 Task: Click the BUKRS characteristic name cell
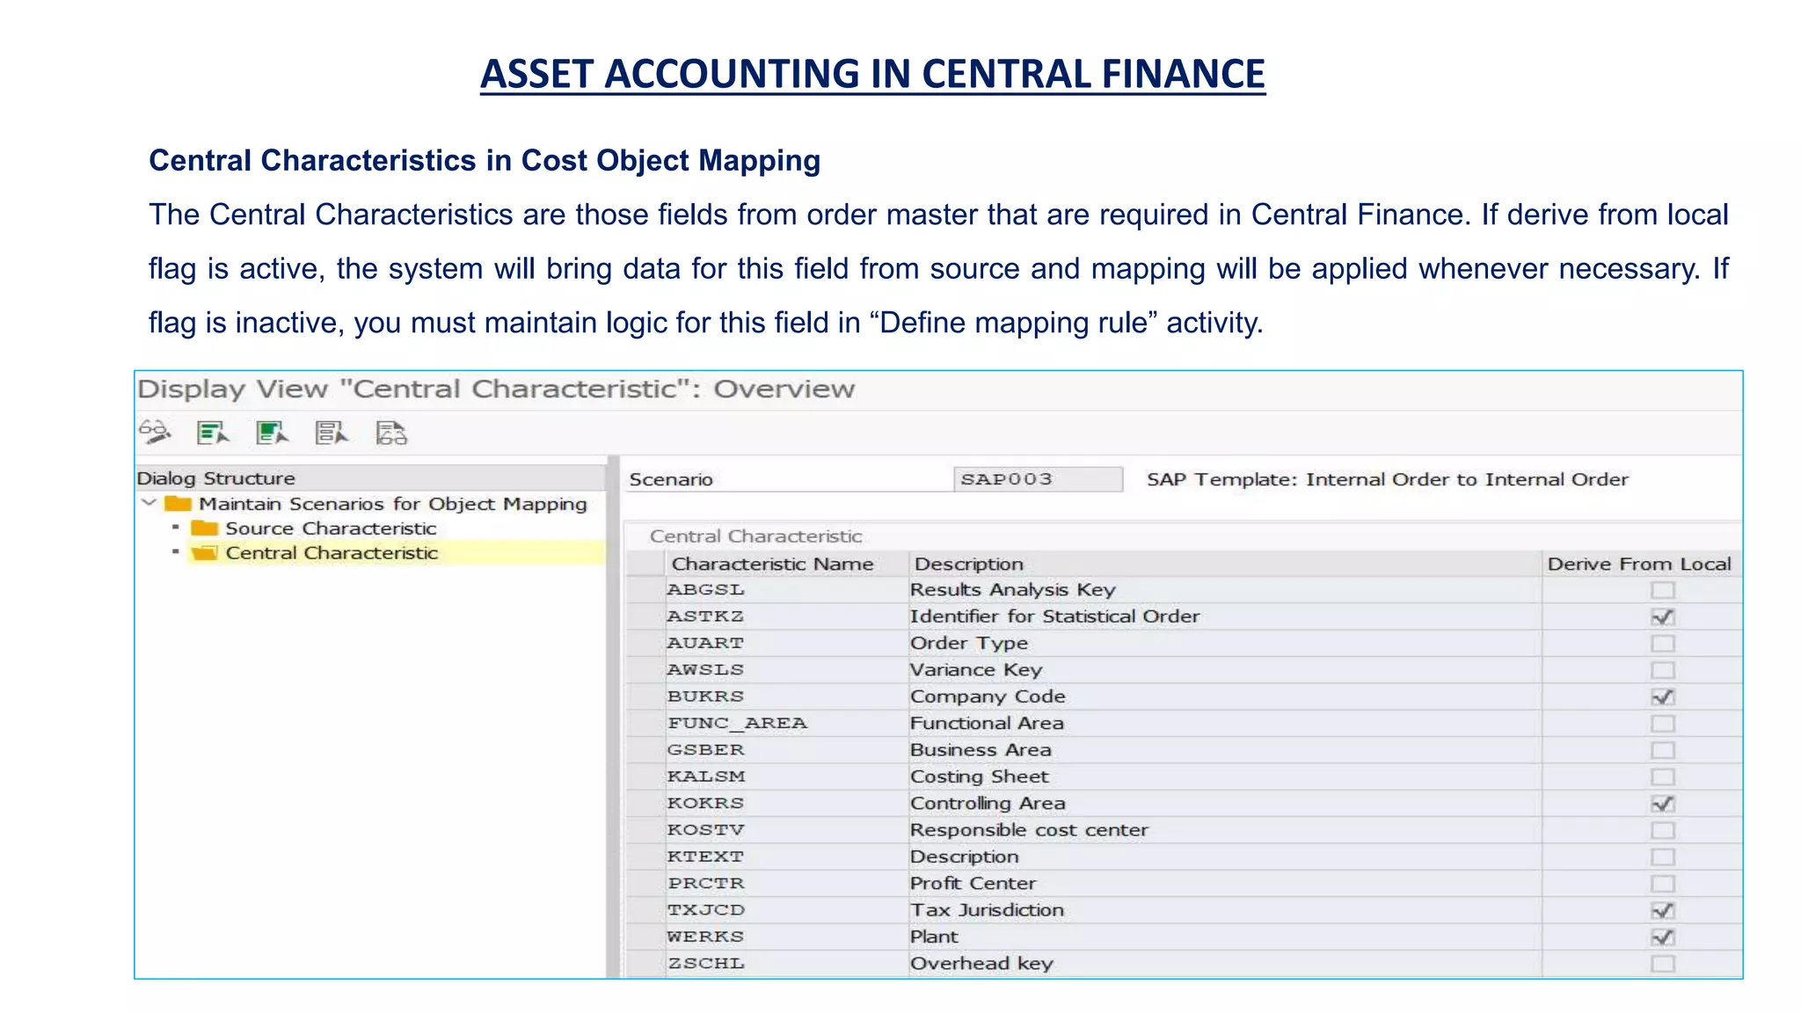pyautogui.click(x=786, y=696)
